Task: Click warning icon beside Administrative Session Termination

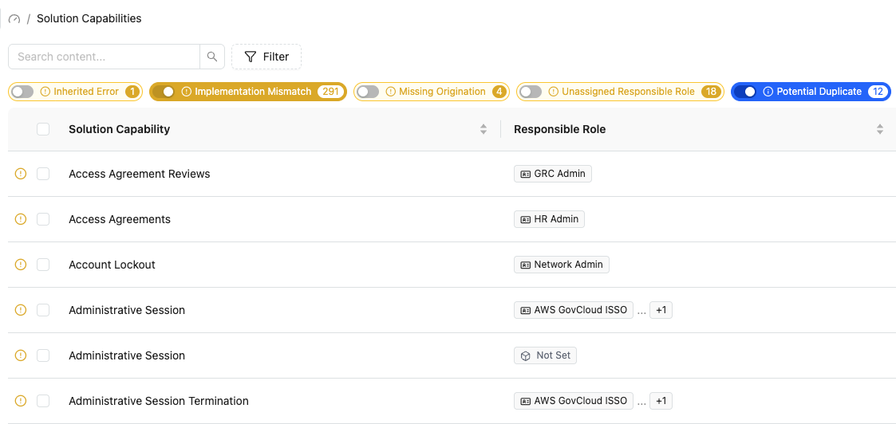Action: coord(21,401)
